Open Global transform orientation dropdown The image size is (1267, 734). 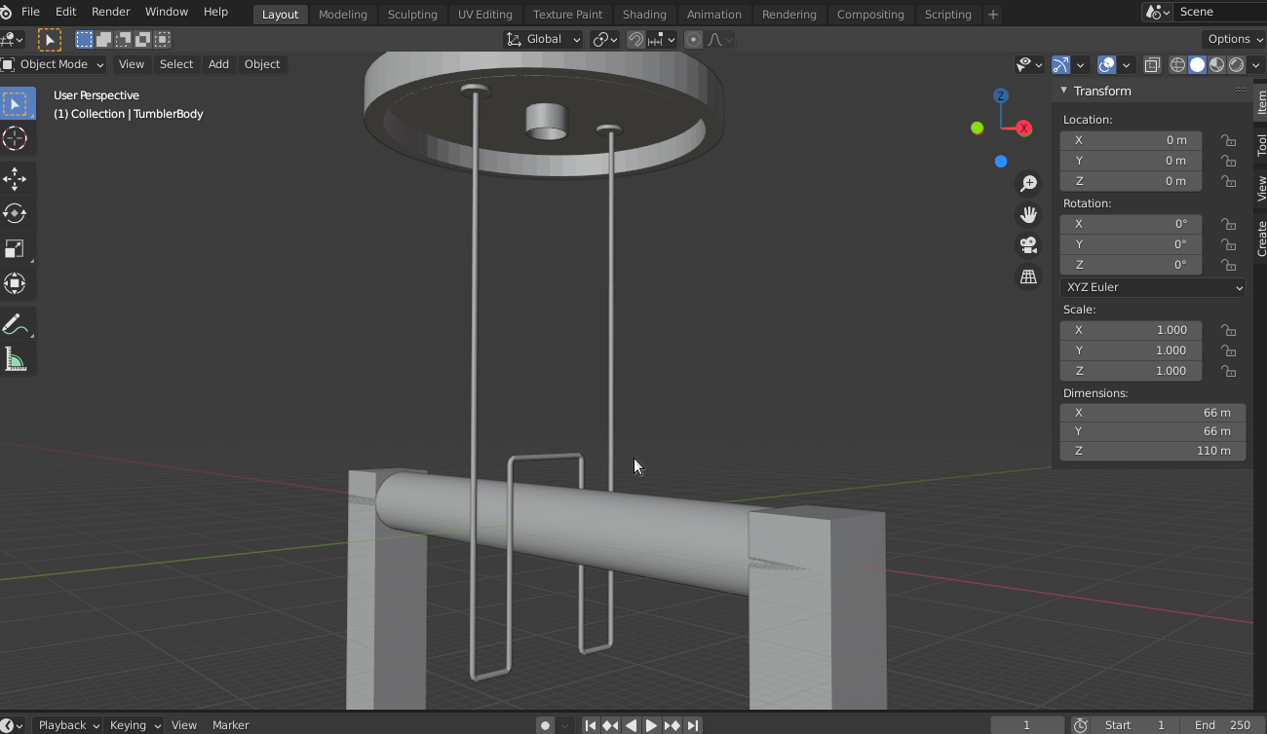(543, 40)
